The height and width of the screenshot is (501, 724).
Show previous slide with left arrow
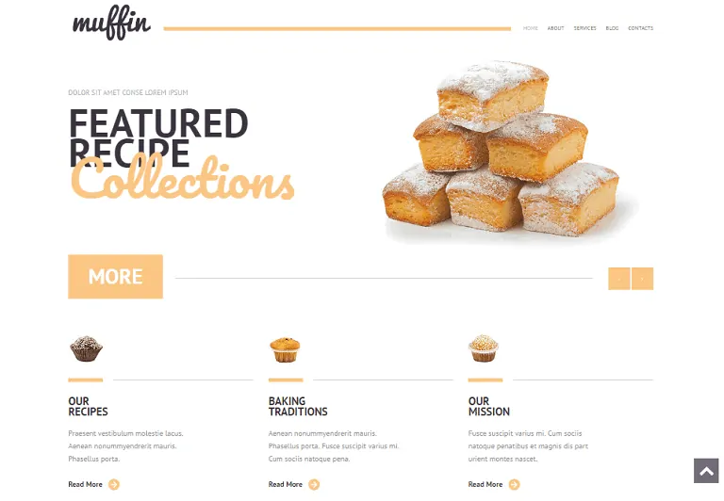[619, 279]
